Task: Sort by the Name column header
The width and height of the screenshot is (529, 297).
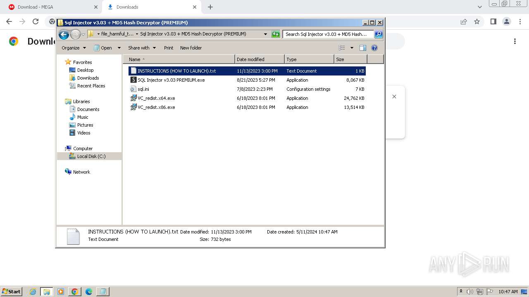Action: [179, 59]
